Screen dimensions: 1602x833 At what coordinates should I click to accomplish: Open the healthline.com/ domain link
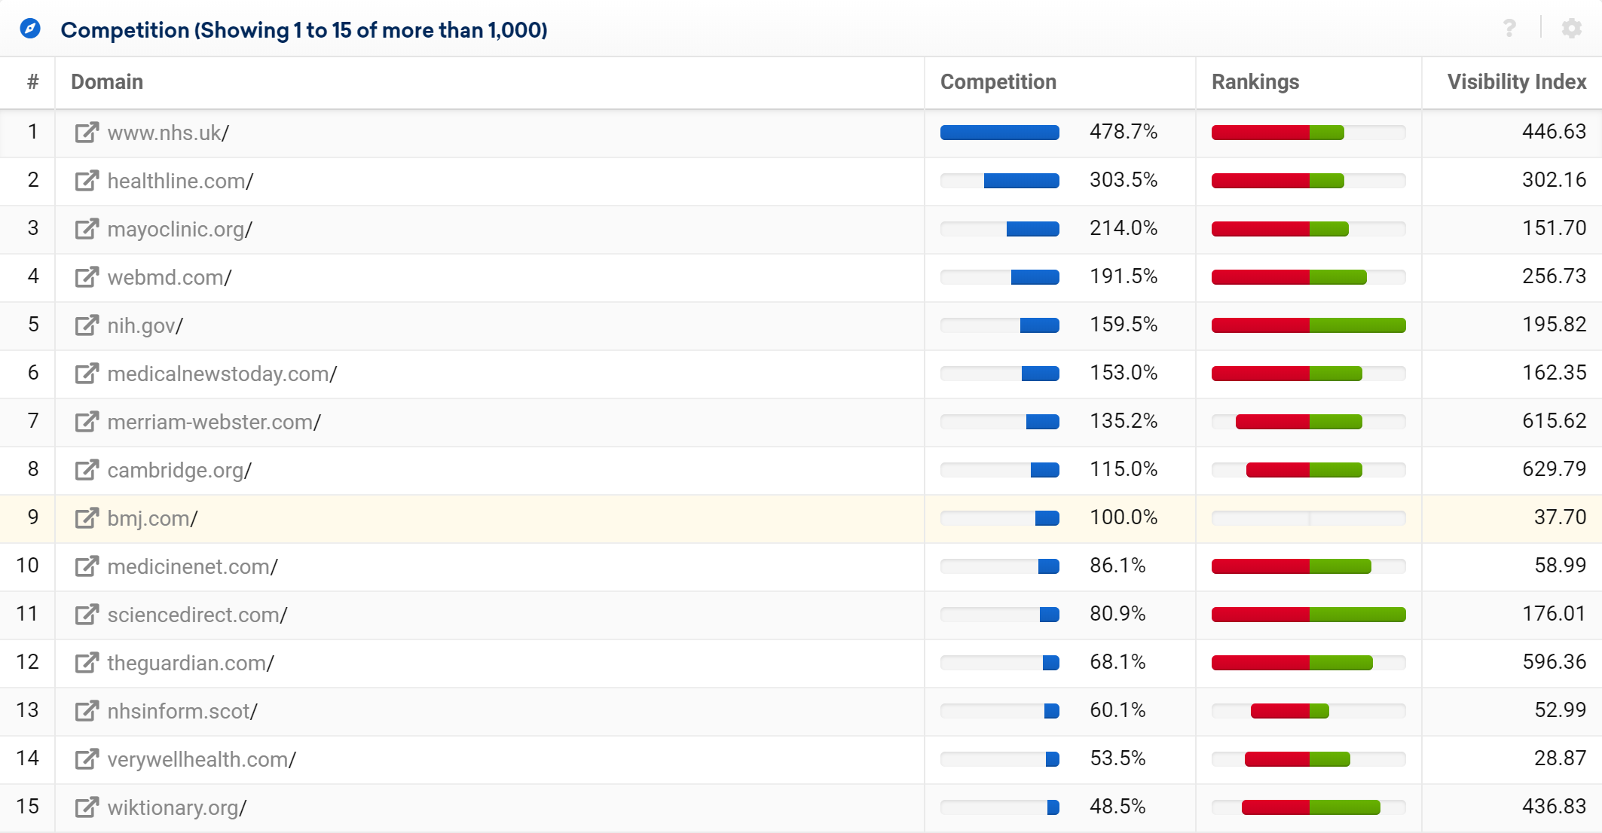[180, 181]
